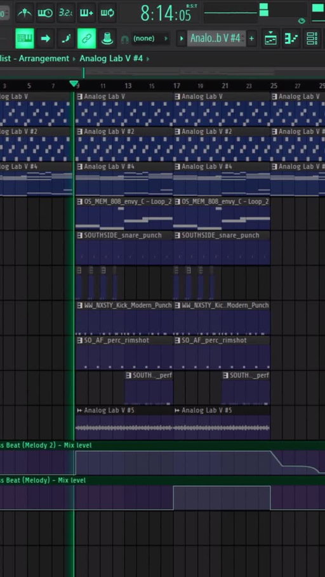Click the 8:14:05 time display
The height and width of the screenshot is (577, 325).
click(166, 13)
